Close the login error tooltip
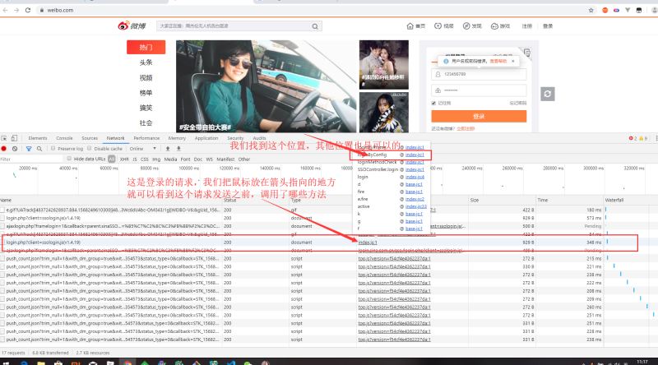This screenshot has width=658, height=365. 512,62
